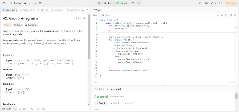Pick a random problem via shuffle icon
The image size is (239, 112).
[x=40, y=3]
